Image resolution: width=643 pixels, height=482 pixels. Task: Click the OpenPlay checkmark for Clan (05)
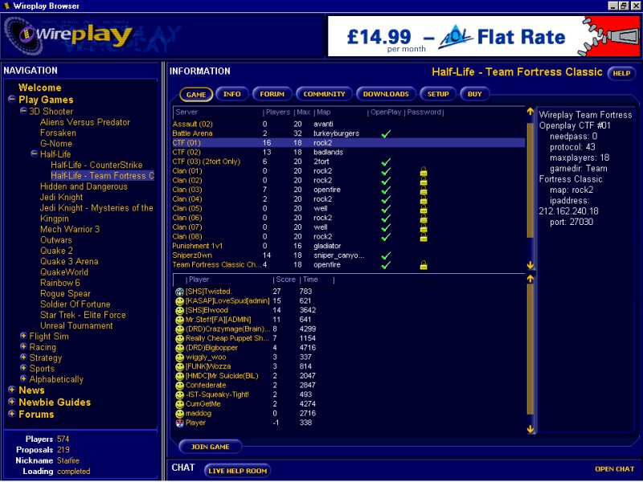pos(386,209)
